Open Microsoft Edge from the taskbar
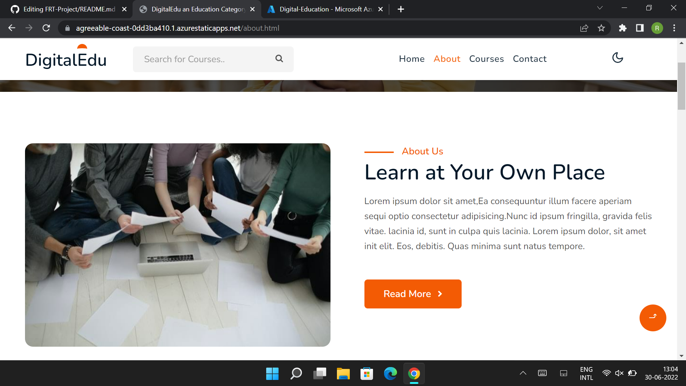The image size is (686, 386). (390, 373)
